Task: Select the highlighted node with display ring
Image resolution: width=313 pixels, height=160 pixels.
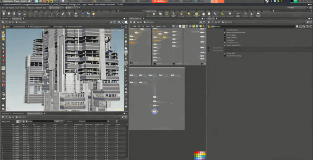Action: [154, 112]
